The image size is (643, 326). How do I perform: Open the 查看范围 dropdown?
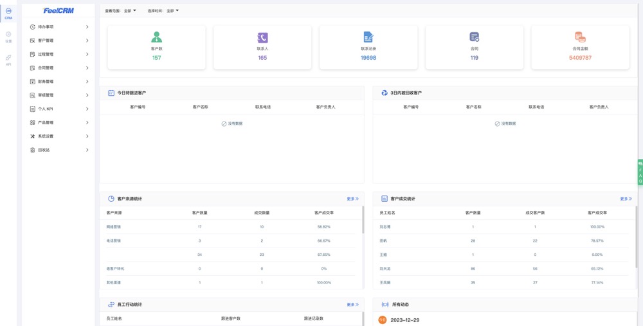(x=130, y=11)
